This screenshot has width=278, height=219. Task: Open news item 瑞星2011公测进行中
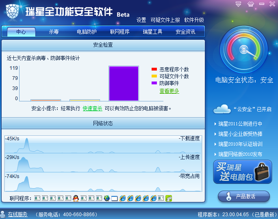pyautogui.click(x=240, y=124)
